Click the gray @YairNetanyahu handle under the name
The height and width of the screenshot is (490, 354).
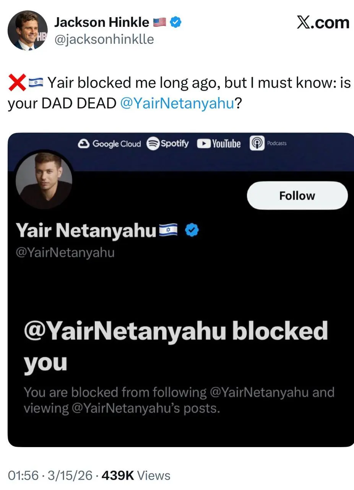(65, 253)
